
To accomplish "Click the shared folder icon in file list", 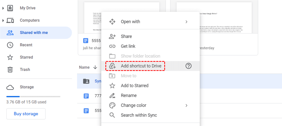I will pyautogui.click(x=86, y=81).
